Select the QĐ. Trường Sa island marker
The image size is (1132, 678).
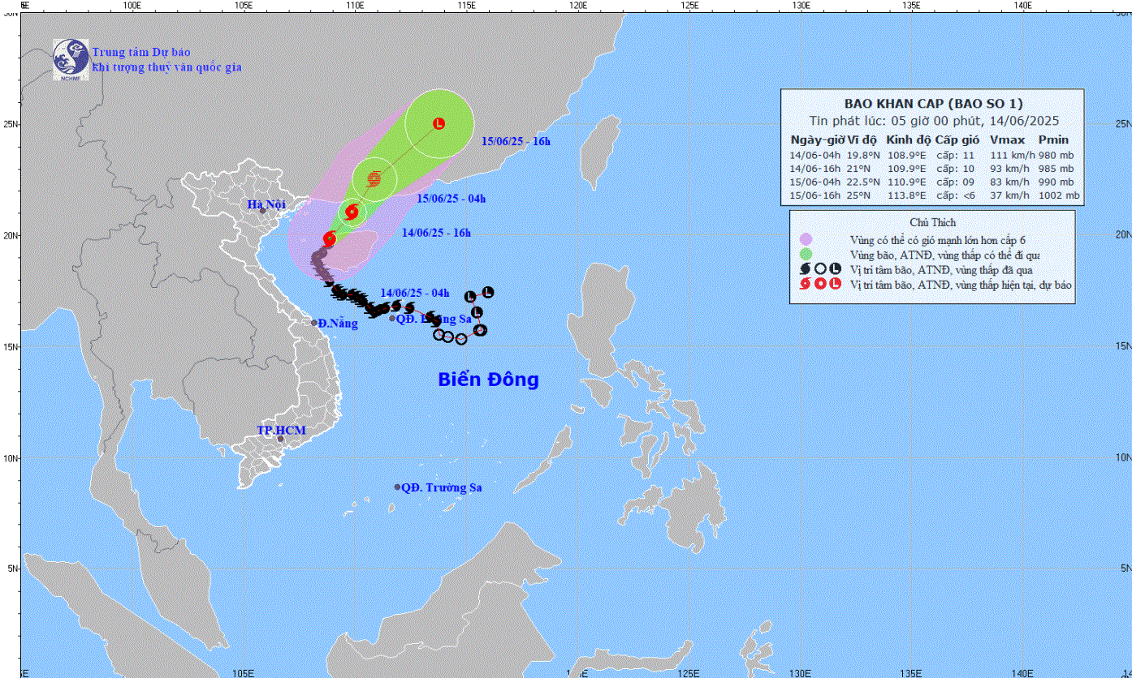pyautogui.click(x=397, y=487)
